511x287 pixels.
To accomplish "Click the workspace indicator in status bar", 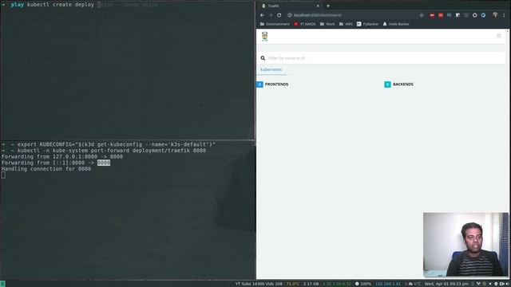I will point(2,284).
